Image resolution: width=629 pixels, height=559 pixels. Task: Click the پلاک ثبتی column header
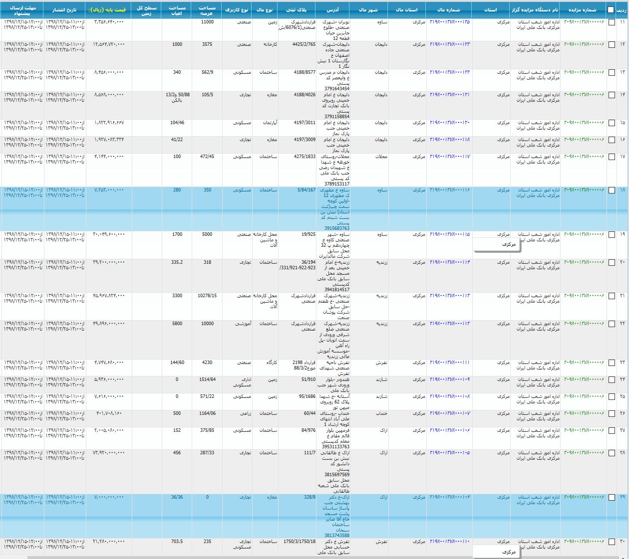point(297,10)
